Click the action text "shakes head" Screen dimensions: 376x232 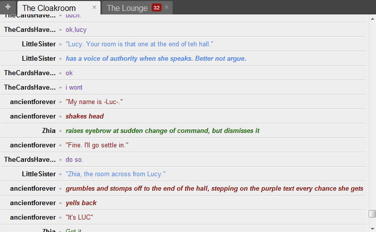click(85, 116)
